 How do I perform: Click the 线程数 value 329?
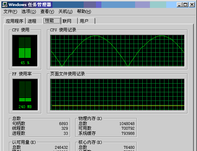pos(64,128)
